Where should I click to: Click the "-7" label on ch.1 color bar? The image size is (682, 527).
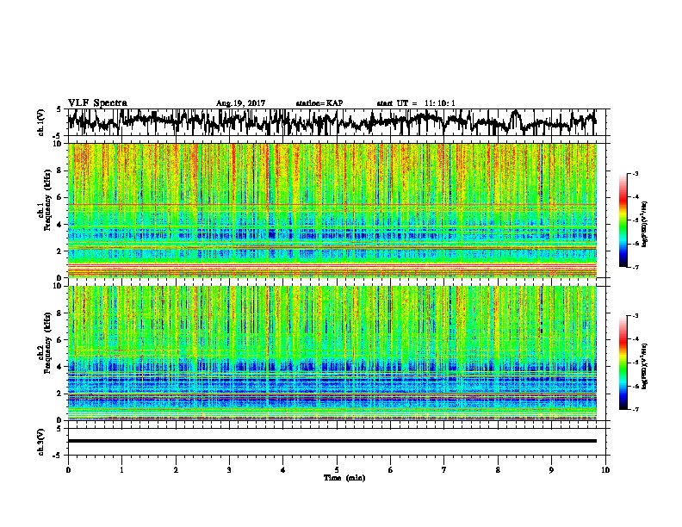tap(635, 267)
